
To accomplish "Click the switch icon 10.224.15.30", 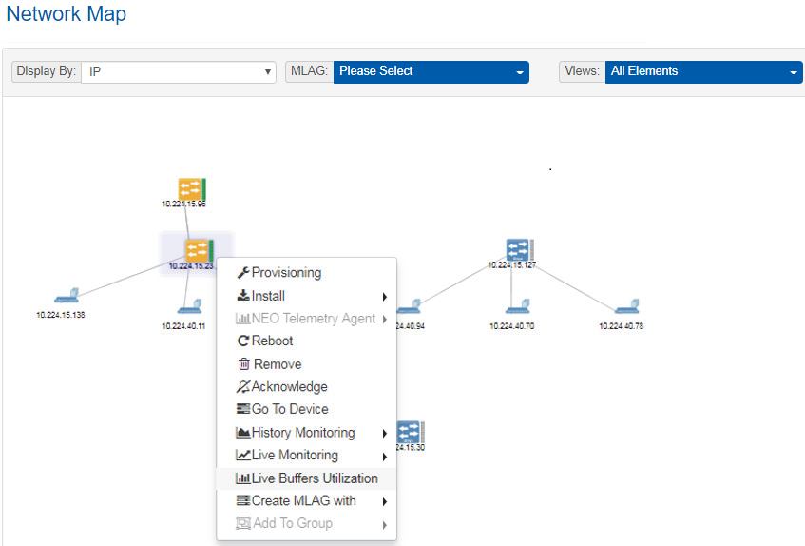I will tap(411, 432).
